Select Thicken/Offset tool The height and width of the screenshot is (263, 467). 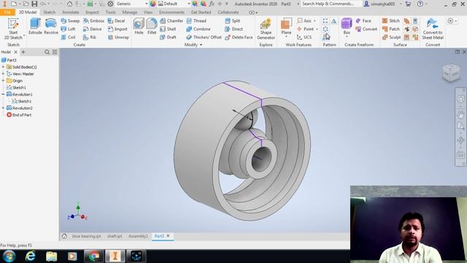click(204, 37)
